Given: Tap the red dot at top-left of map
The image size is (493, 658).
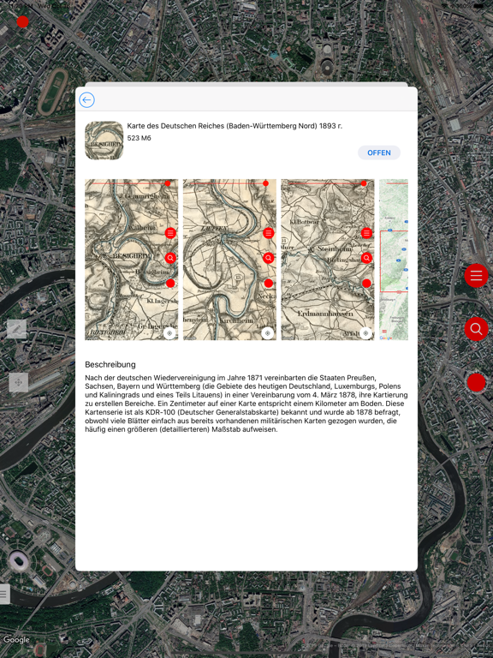Looking at the screenshot, I should tap(22, 21).
